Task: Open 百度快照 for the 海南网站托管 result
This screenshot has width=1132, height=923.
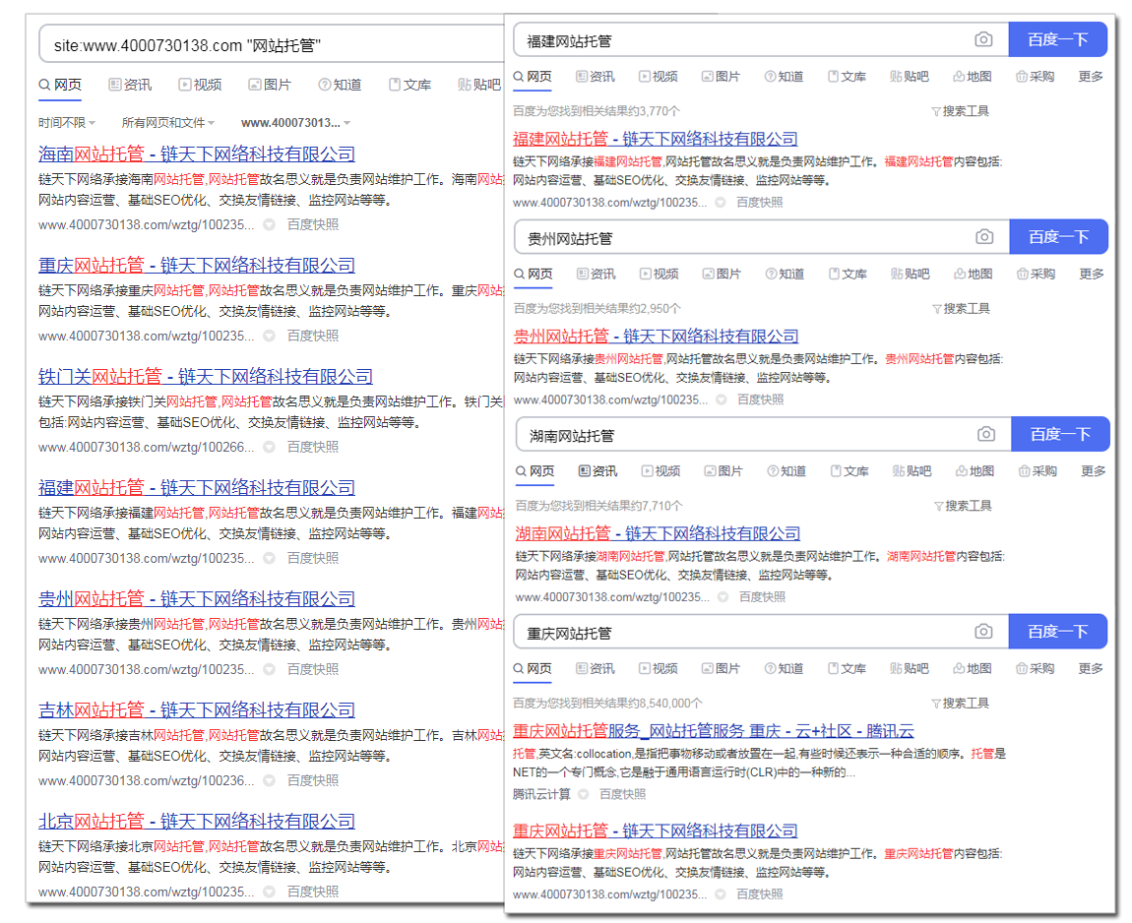Action: click(x=313, y=224)
